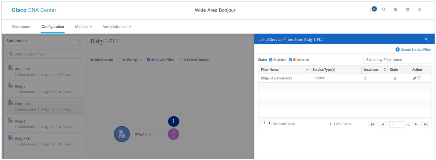
Task: Click the Service Type(s) column header
Action: tap(324, 70)
